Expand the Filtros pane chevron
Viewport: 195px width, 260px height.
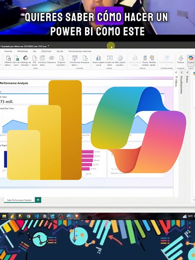coord(176,72)
